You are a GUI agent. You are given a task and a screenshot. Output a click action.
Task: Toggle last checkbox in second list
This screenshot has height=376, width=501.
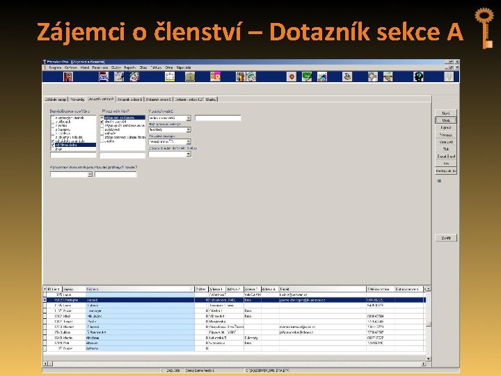tap(102, 141)
